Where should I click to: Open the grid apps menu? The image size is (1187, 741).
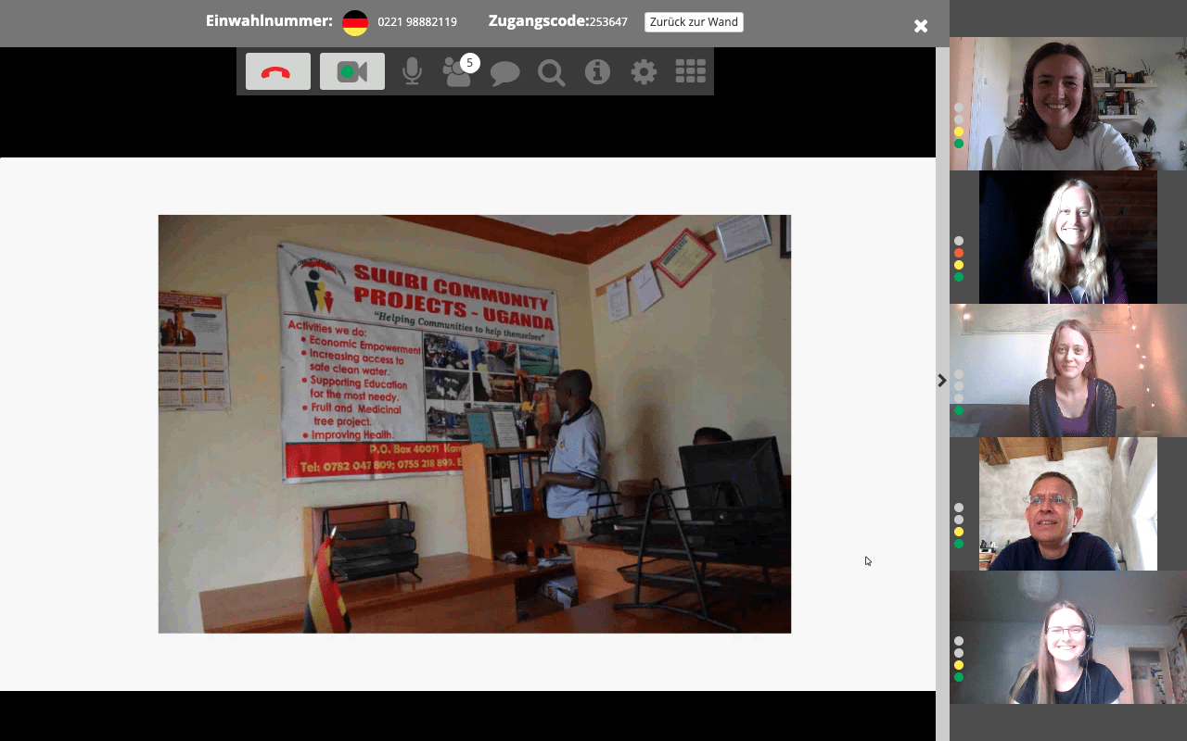(690, 72)
